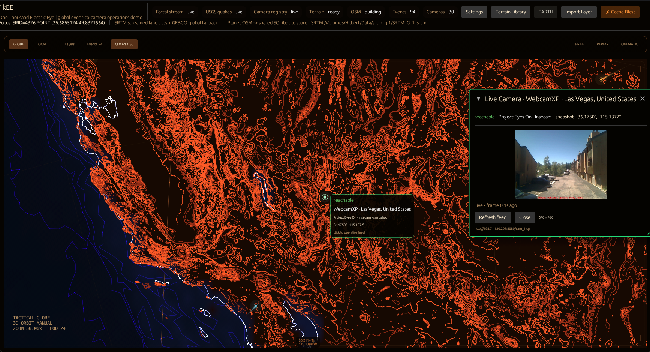The height and width of the screenshot is (352, 650).
Task: Open the camera feed thumbnail image
Action: click(x=560, y=164)
